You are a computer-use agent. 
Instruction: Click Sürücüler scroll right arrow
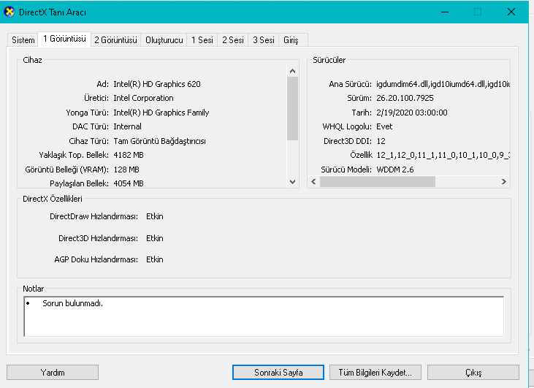click(x=504, y=181)
